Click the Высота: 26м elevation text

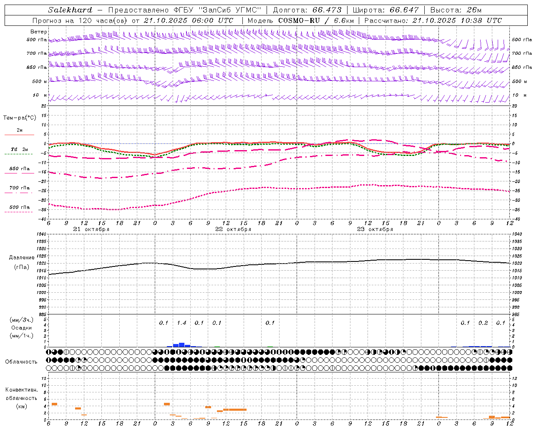point(456,10)
